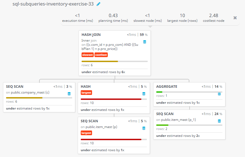Select the 'costliest' tag on Hash Join
Image resolution: width=245 pixels, height=157 pixels.
[101, 55]
